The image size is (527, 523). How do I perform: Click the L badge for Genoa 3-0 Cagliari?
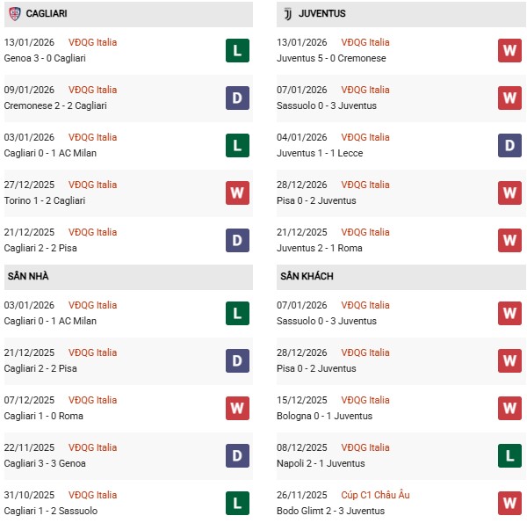237,50
